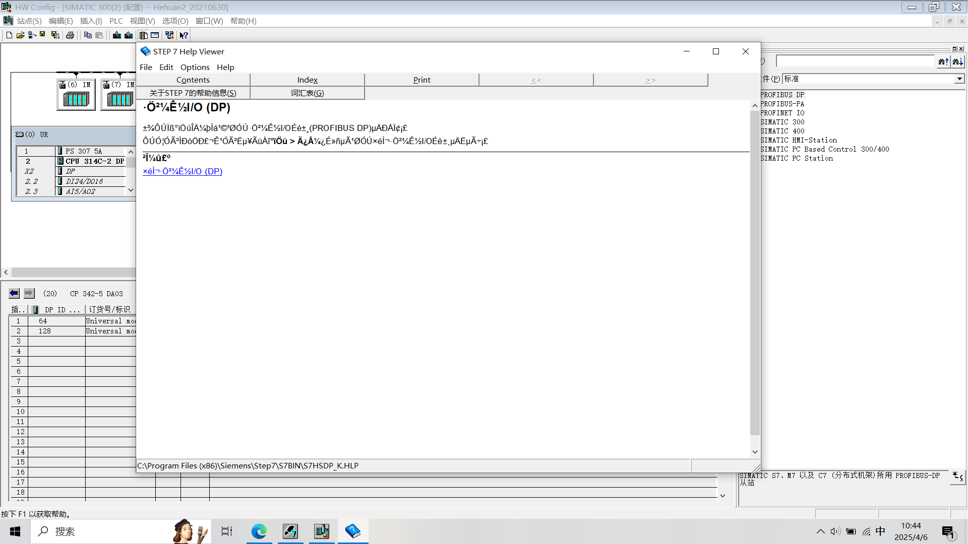This screenshot has height=544, width=968.
Task: Click the Open station folder icon
Action: click(x=20, y=35)
